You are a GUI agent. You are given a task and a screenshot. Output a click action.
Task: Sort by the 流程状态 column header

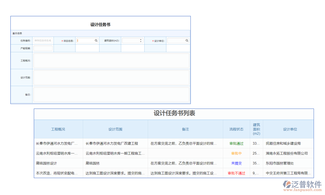[x=236, y=129]
